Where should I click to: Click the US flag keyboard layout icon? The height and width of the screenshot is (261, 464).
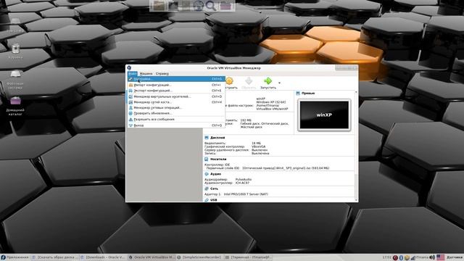click(x=441, y=258)
